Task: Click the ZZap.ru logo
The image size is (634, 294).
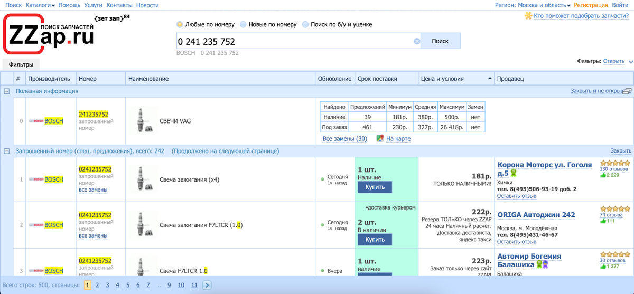Action: tap(49, 34)
